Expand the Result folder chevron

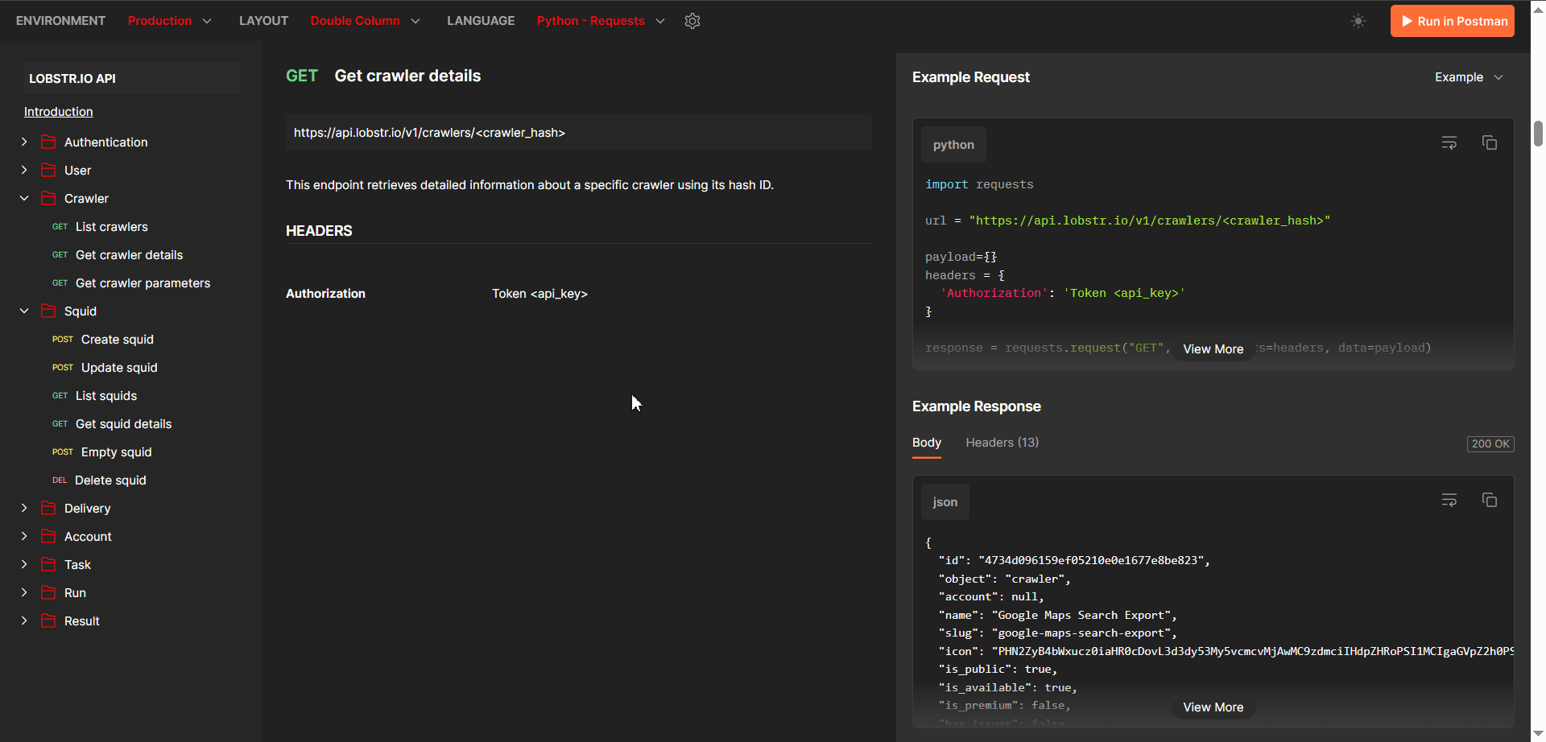[x=24, y=620]
